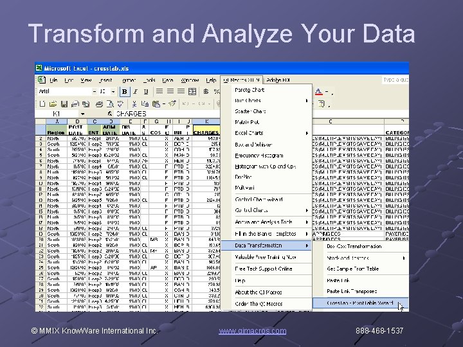Image resolution: width=463 pixels, height=347 pixels.
Task: Click the Paste clipboard icon
Action: pos(156,104)
